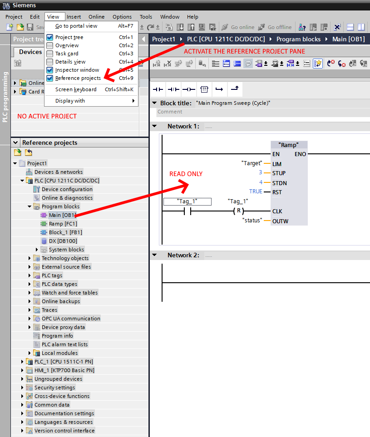Expand the System blocks folder
This screenshot has width=370, height=437.
tap(37, 250)
